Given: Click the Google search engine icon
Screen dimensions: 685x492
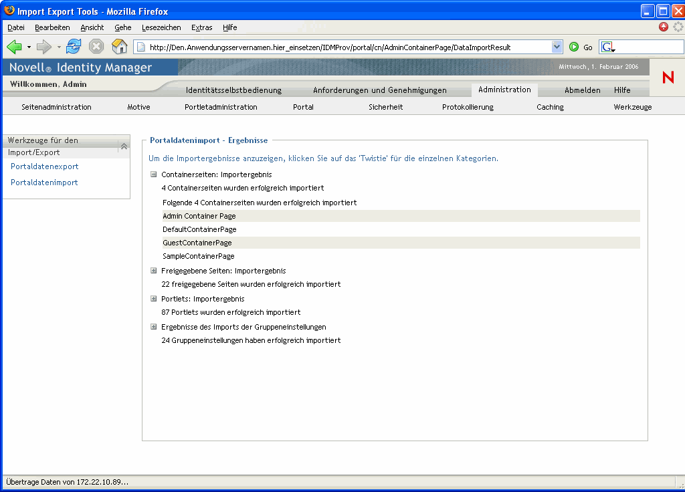Looking at the screenshot, I should point(607,47).
